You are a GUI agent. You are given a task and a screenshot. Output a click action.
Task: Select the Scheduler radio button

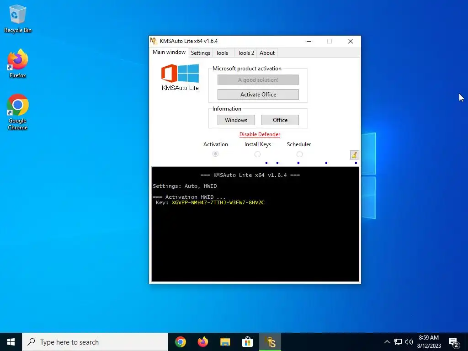coord(299,154)
